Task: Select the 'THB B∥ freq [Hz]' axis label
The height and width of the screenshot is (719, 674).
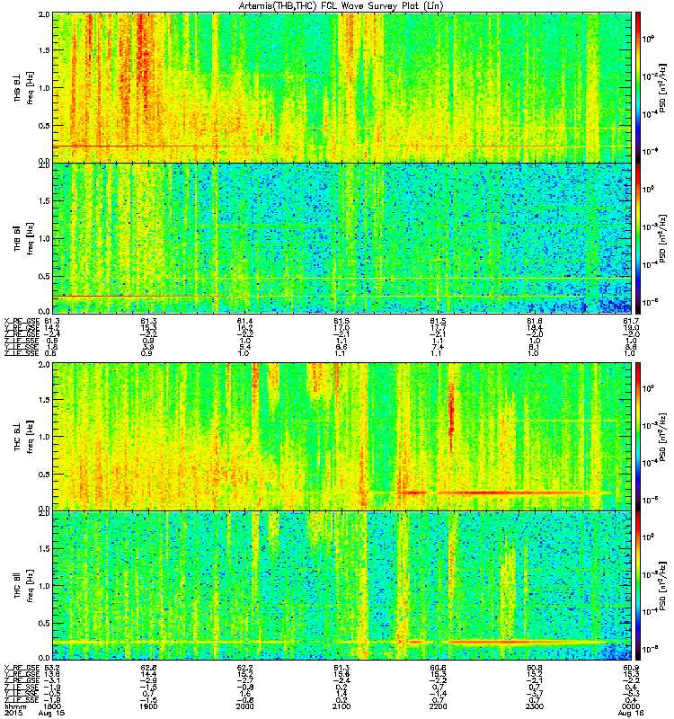Action: tap(24, 238)
